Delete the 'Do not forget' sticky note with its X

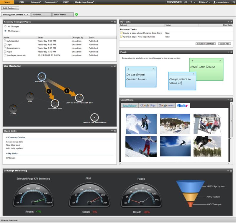tap(153, 69)
